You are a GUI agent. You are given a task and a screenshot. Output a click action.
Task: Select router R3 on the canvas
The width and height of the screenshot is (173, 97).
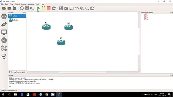[61, 43]
